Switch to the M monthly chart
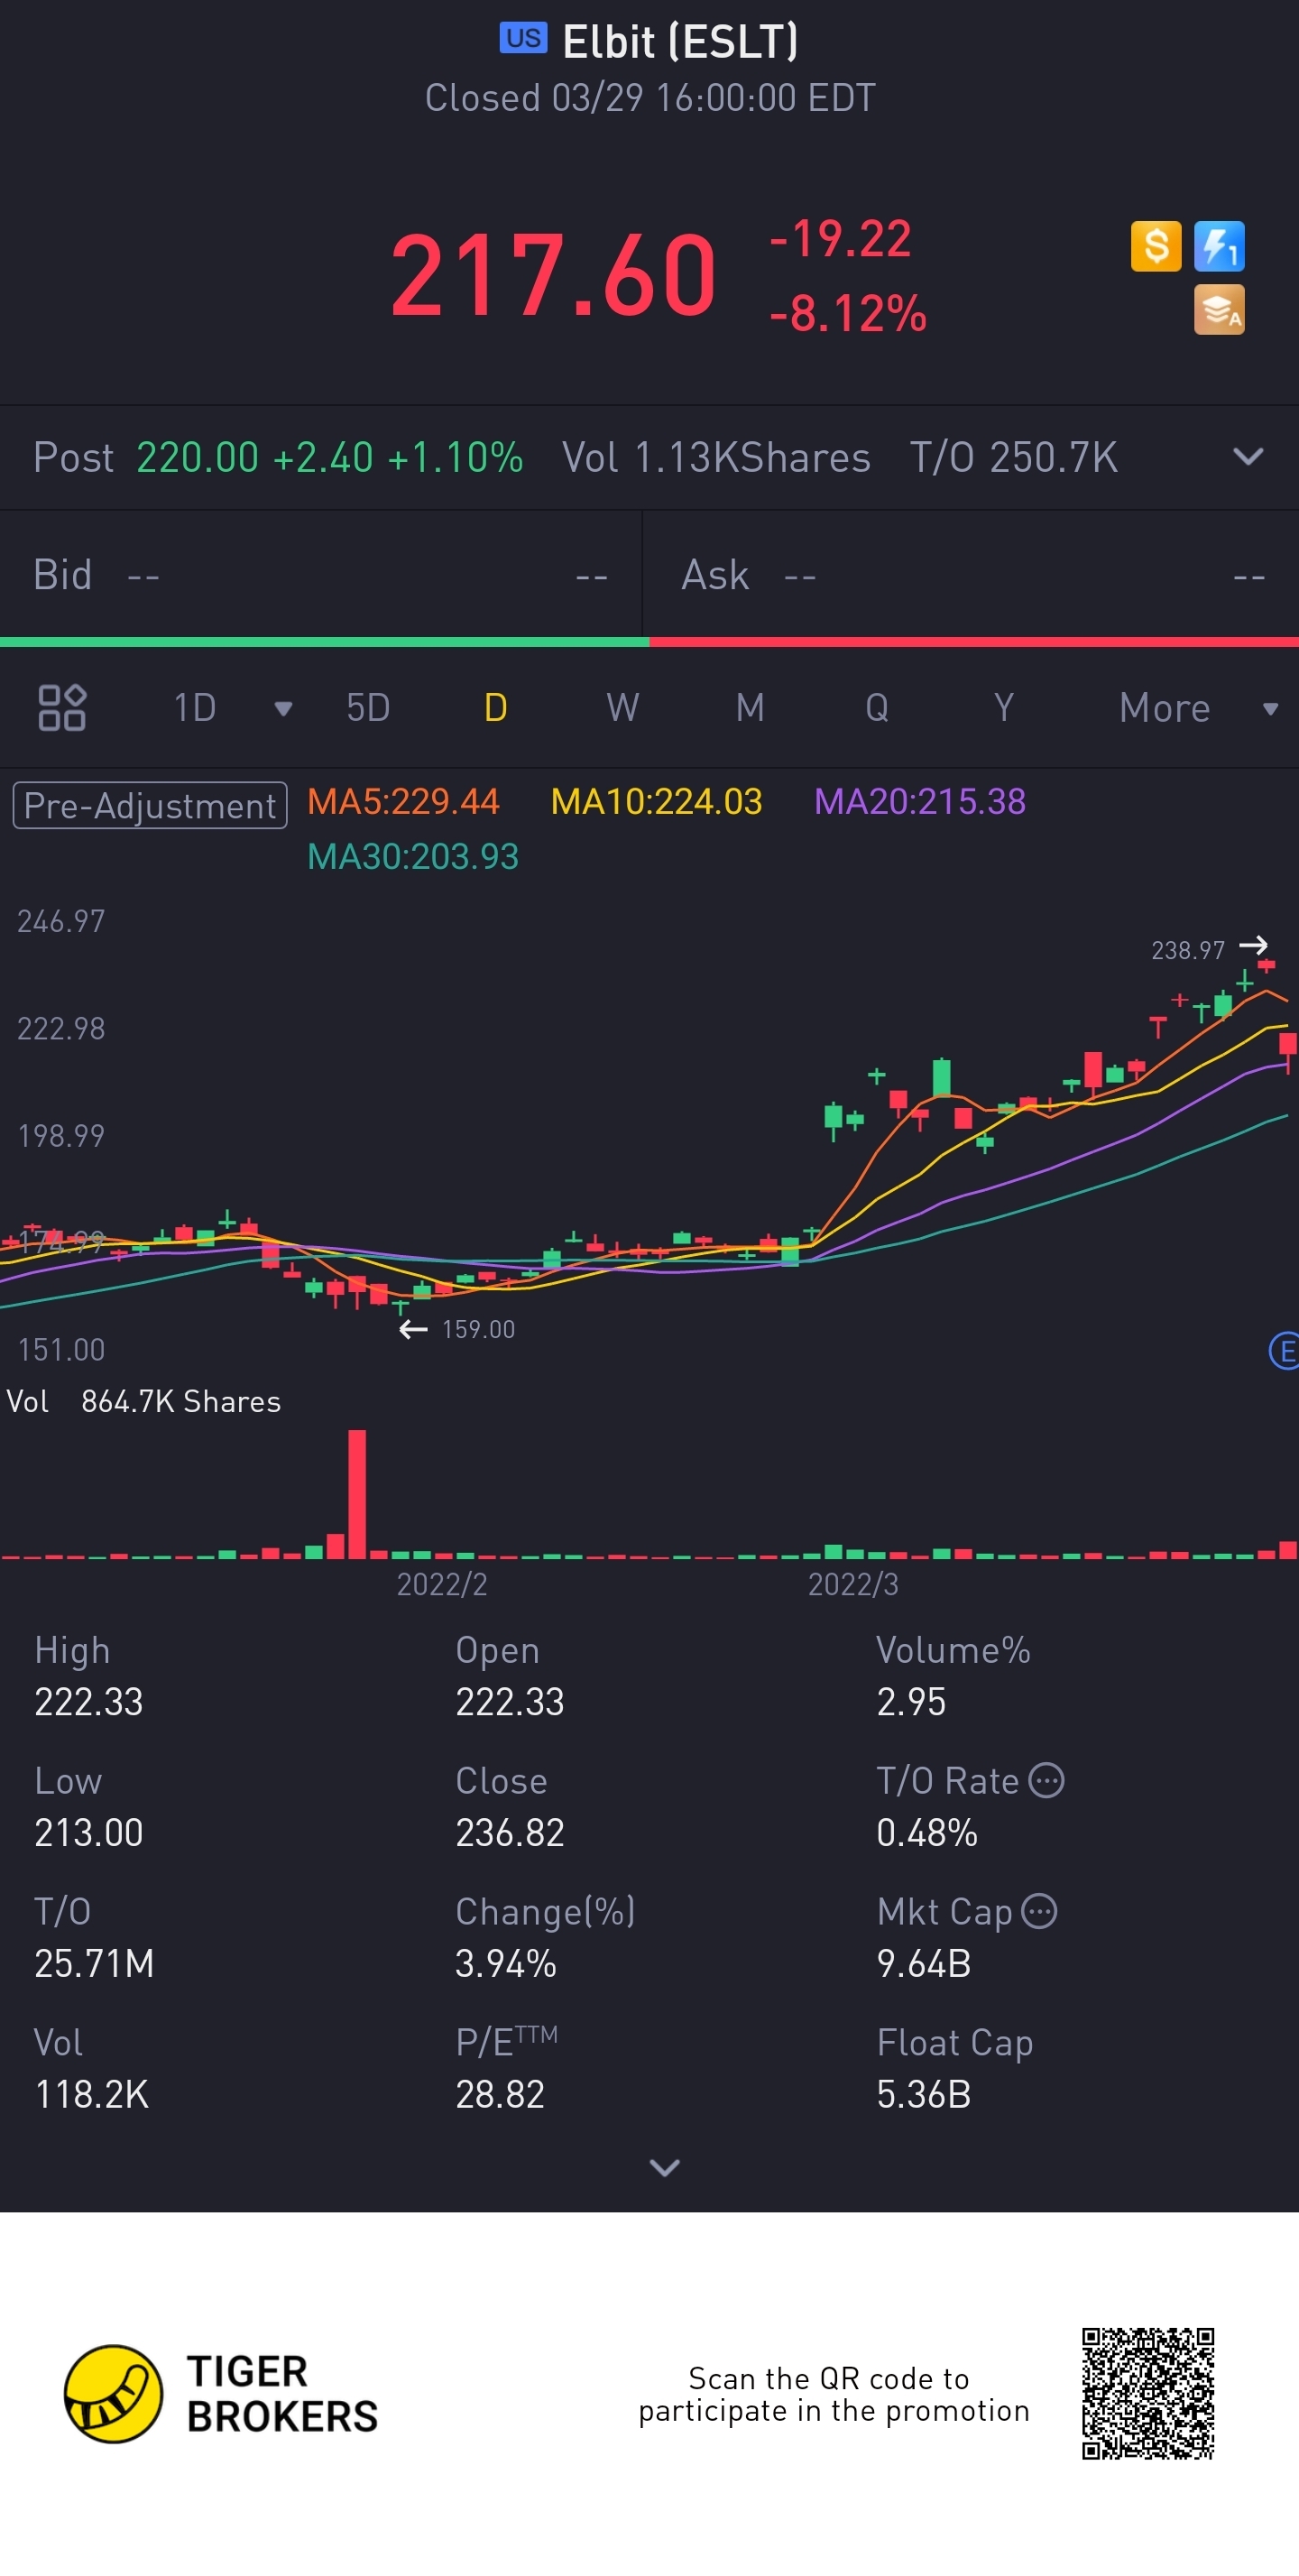Image resolution: width=1299 pixels, height=2576 pixels. [750, 708]
